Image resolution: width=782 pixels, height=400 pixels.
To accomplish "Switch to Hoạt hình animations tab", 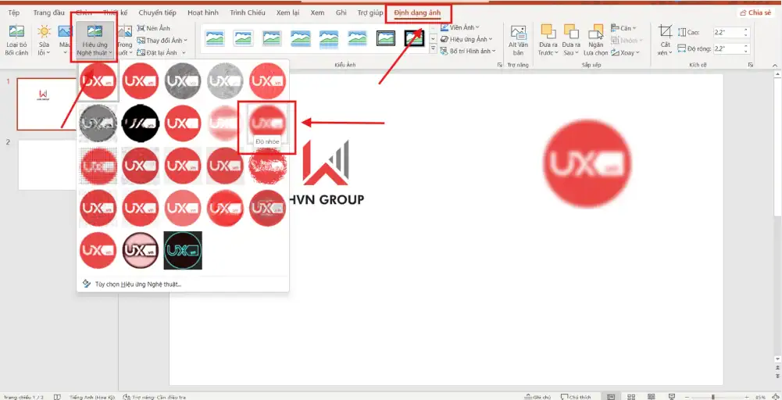I will click(x=203, y=13).
